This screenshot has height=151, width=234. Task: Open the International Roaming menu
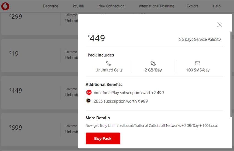point(156,6)
